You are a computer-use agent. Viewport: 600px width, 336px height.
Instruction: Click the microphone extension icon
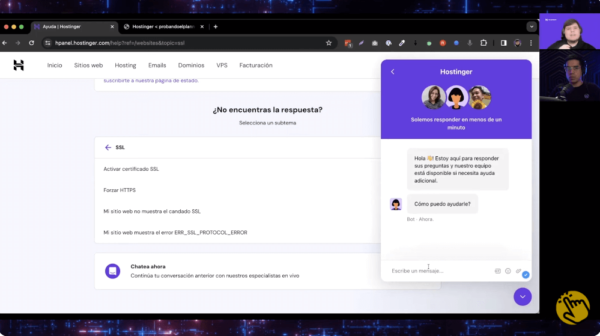coord(470,43)
